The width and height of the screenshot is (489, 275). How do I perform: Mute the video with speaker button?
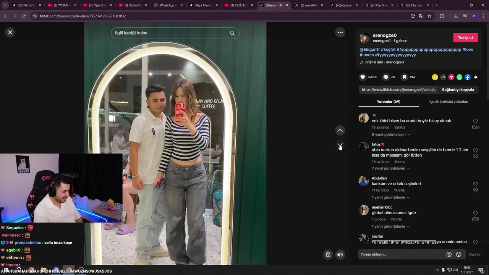340,255
